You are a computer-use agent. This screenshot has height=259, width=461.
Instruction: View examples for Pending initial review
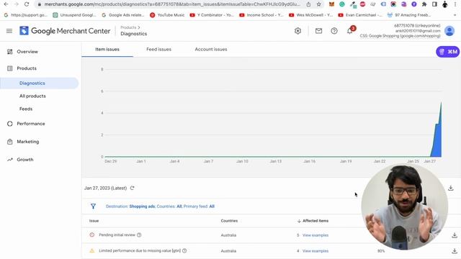pyautogui.click(x=315, y=235)
